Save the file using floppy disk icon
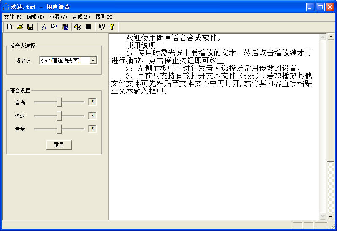 30,27
